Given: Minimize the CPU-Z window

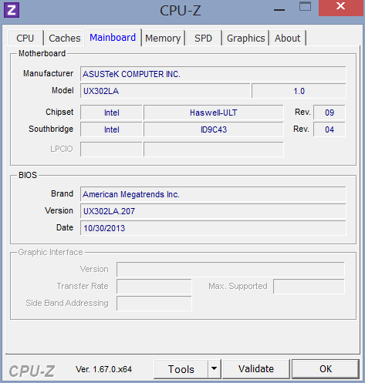Looking at the screenshot, I should point(279,10).
